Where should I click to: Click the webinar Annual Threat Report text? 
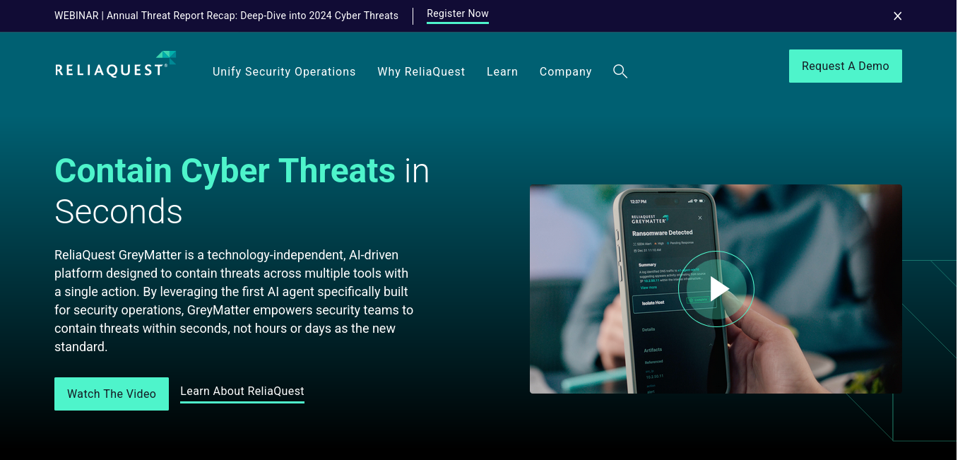pos(226,16)
